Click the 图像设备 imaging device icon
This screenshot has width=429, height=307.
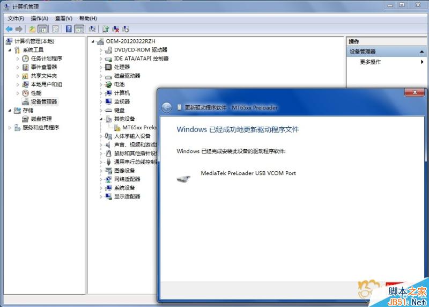click(109, 171)
